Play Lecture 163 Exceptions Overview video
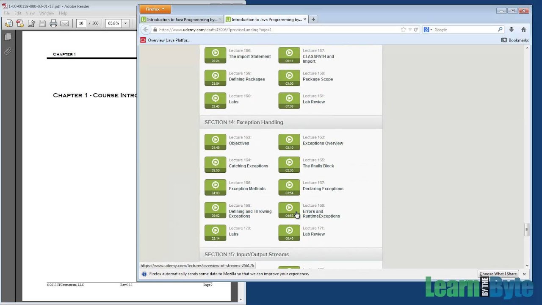Screen dimensions: 542x305 289,142
